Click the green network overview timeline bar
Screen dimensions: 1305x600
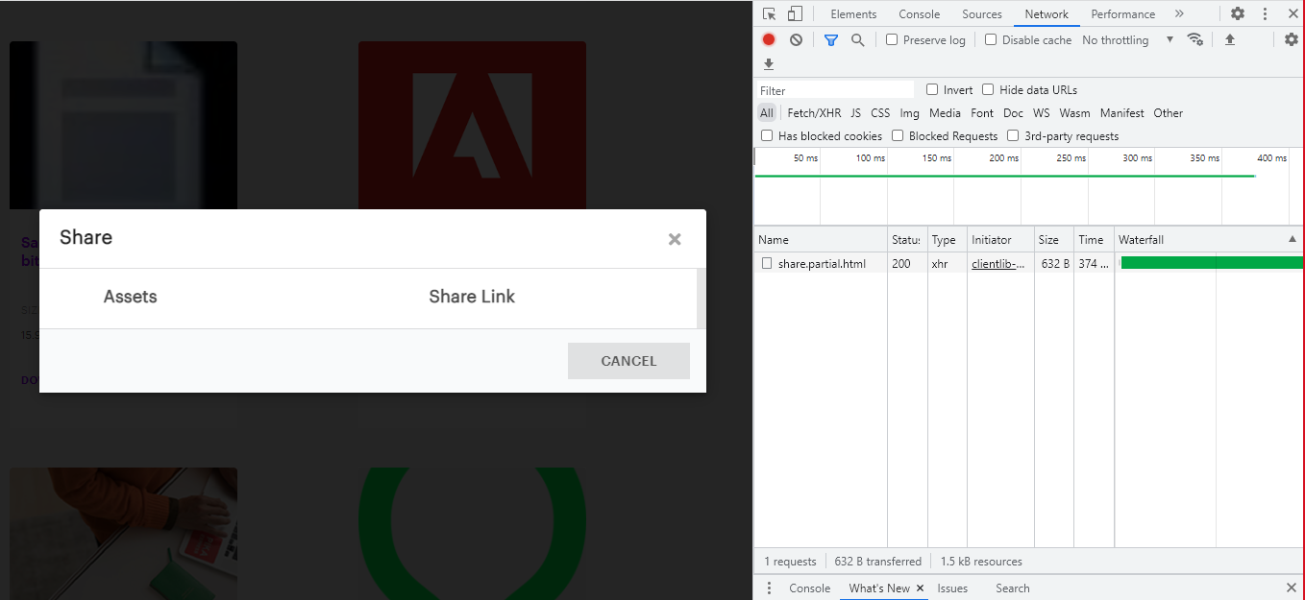(1005, 176)
